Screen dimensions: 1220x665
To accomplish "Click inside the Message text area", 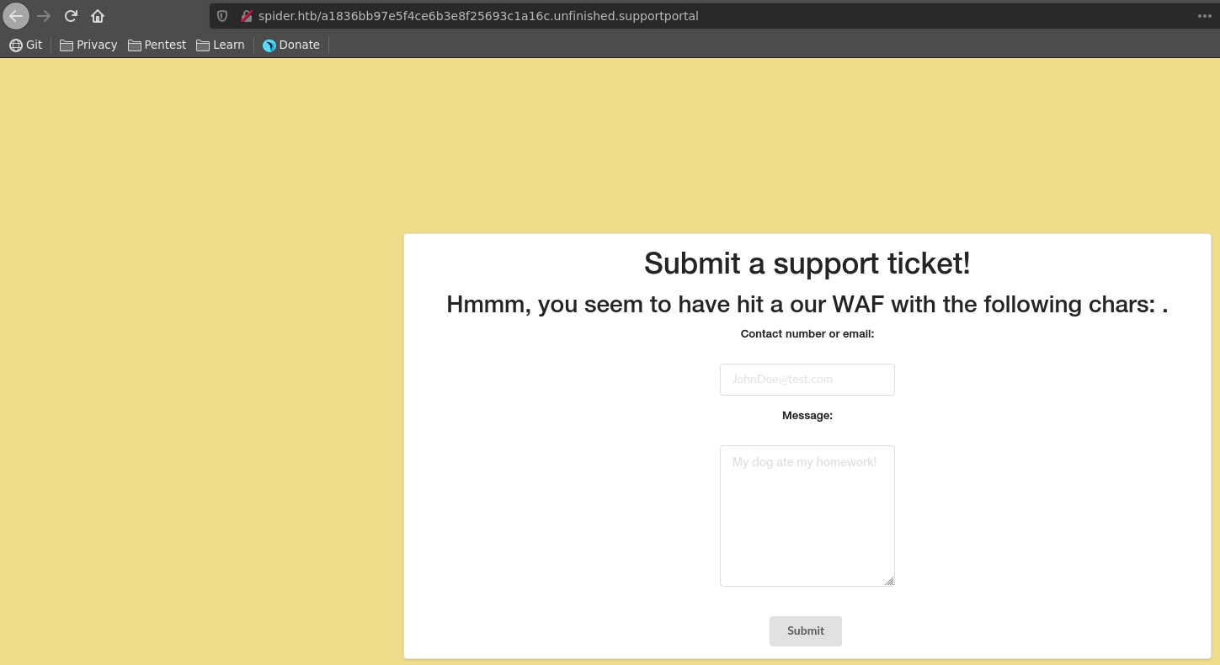I will (x=807, y=515).
